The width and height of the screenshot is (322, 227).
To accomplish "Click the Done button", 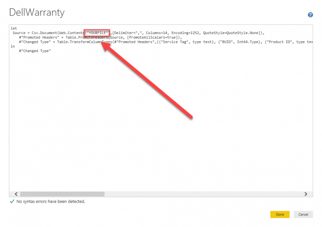I will (280, 214).
